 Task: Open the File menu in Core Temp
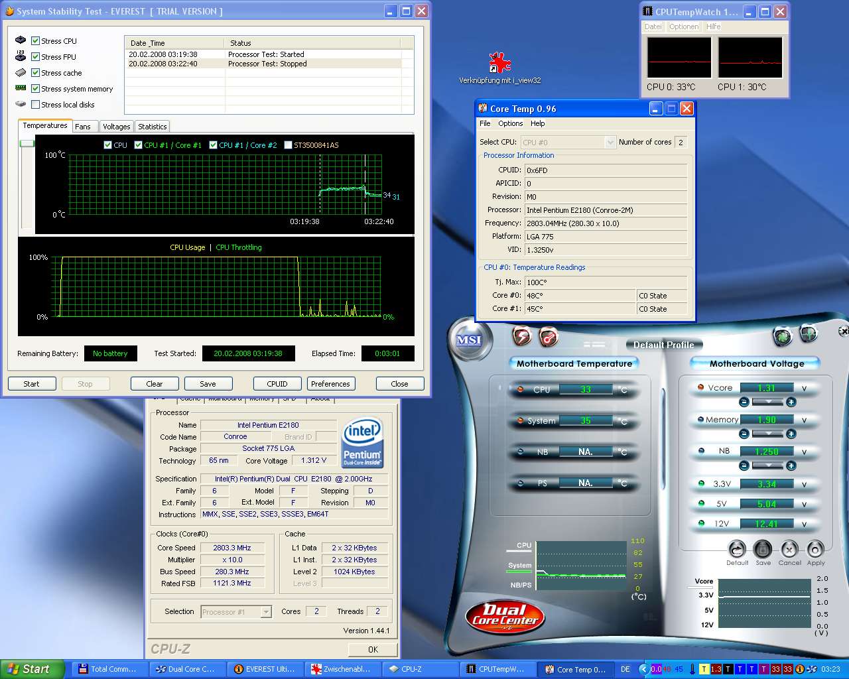coord(485,123)
